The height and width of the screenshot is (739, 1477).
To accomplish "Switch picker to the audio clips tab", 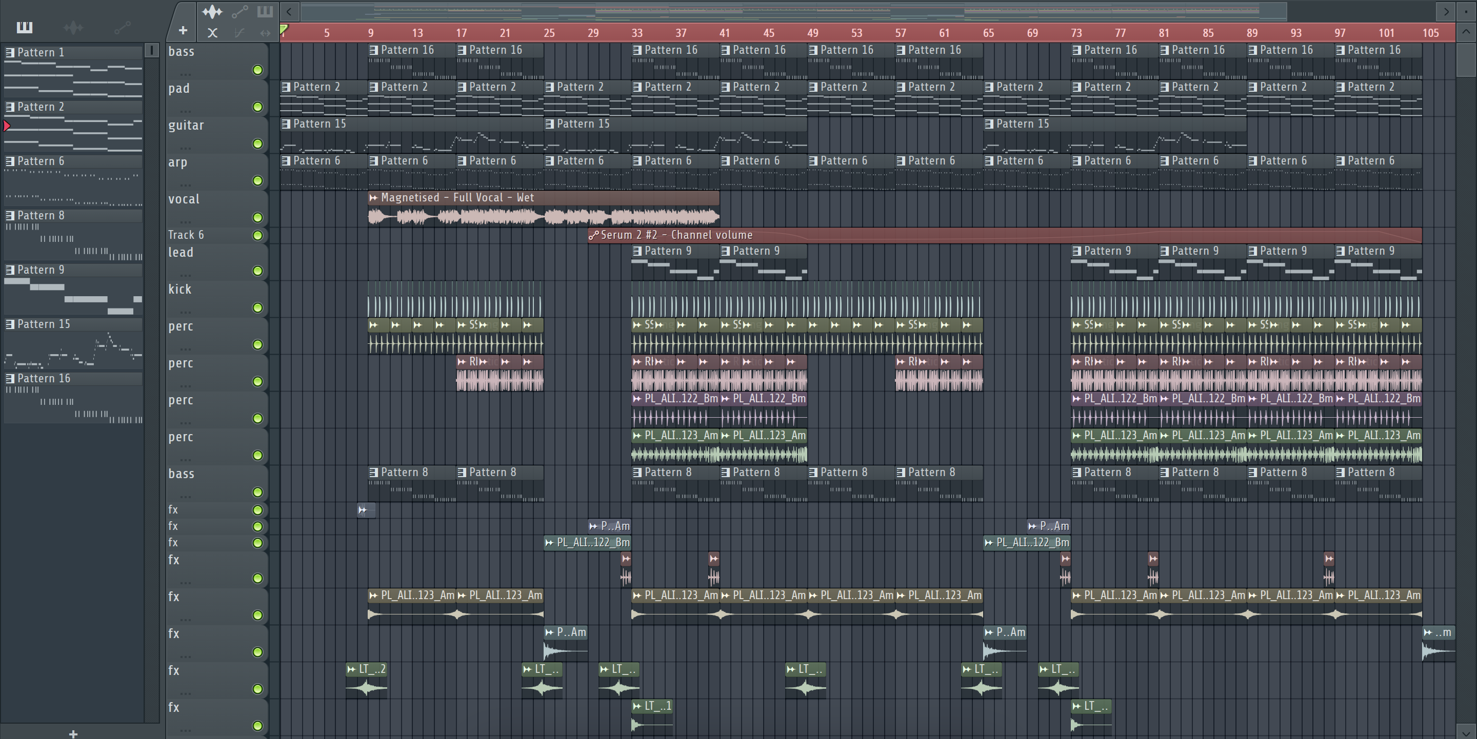I will click(73, 27).
